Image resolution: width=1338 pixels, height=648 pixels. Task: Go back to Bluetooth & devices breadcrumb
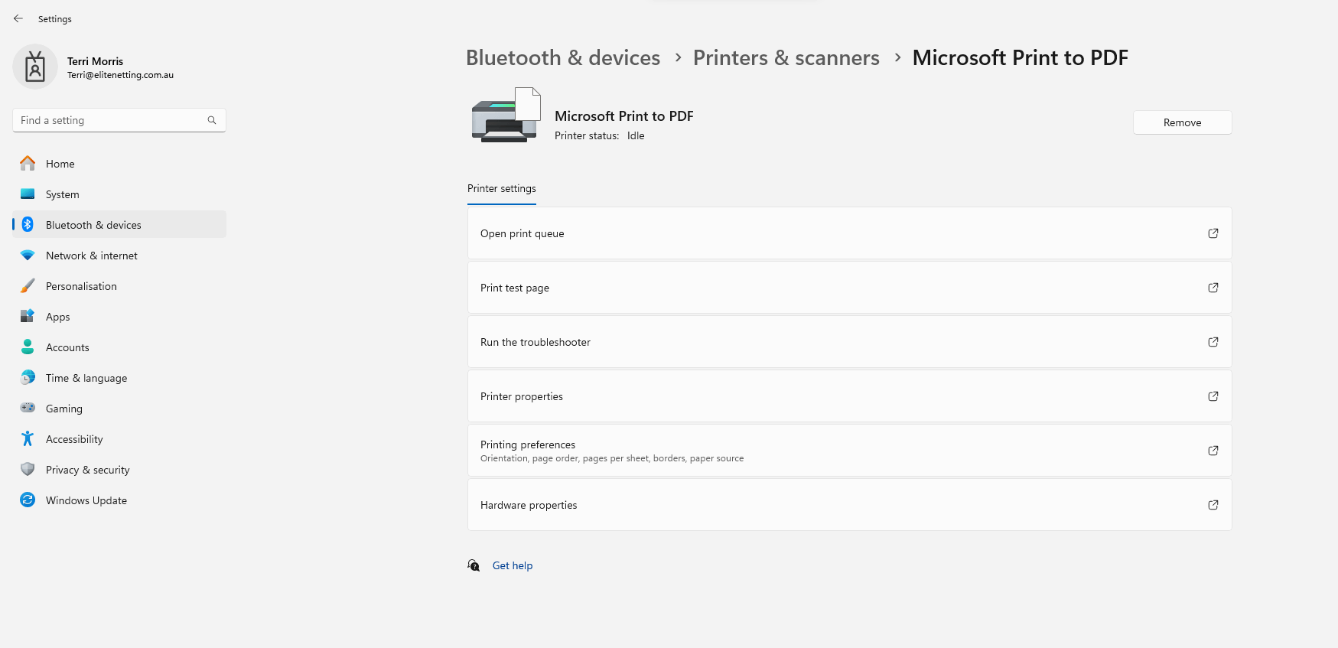point(563,57)
